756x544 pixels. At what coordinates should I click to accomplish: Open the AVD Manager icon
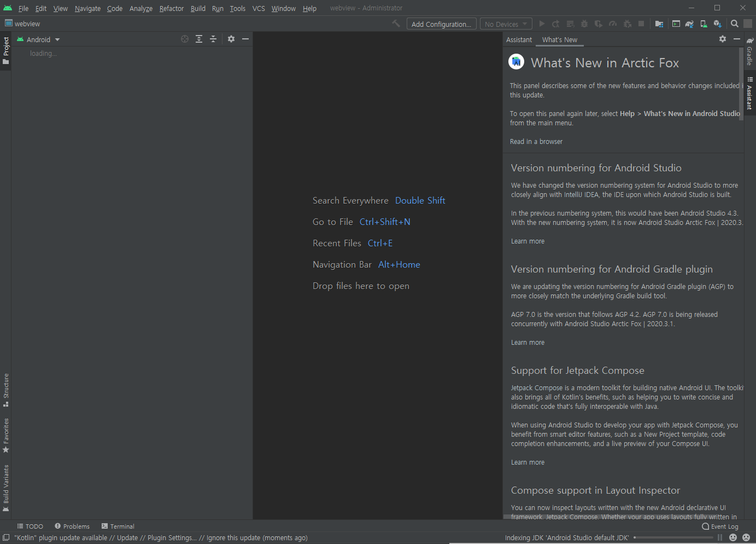tap(704, 24)
